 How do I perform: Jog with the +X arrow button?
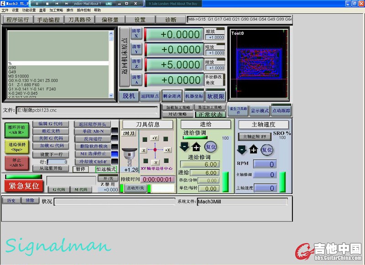pyautogui.click(x=167, y=150)
